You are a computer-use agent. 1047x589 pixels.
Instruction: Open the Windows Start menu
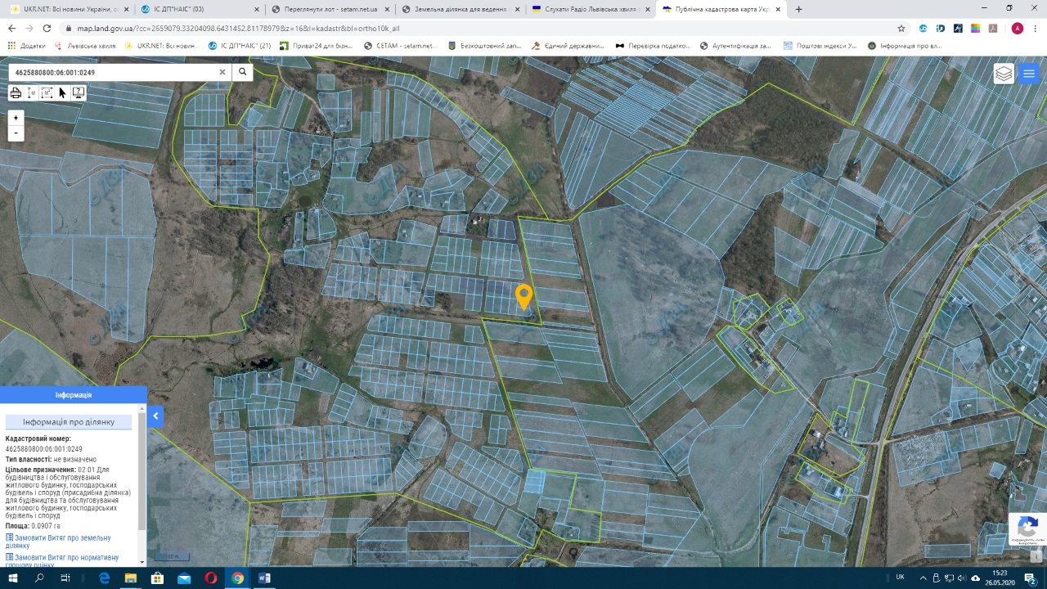[11, 578]
